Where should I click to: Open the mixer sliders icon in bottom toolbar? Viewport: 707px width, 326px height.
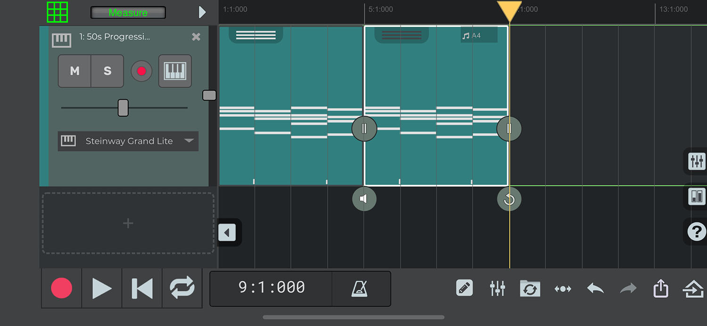(497, 288)
